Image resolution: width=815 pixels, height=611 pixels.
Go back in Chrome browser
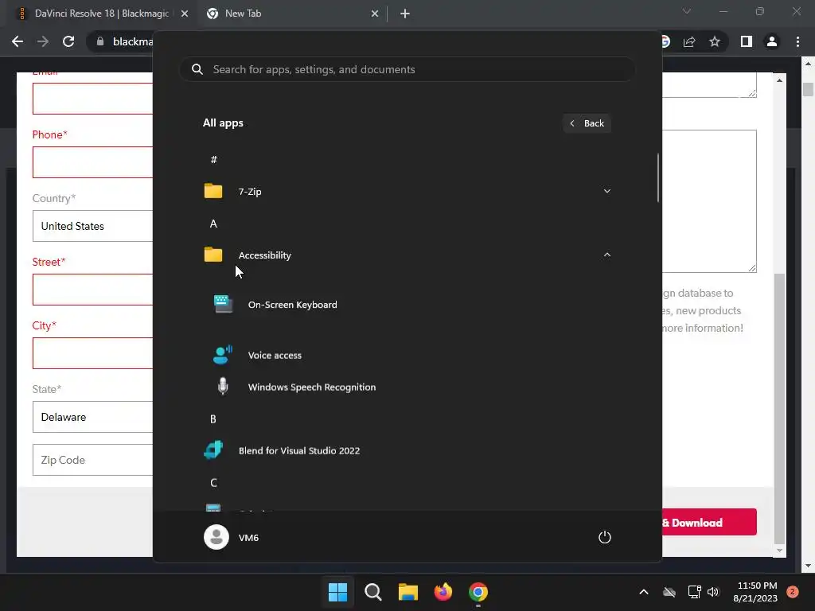18,41
